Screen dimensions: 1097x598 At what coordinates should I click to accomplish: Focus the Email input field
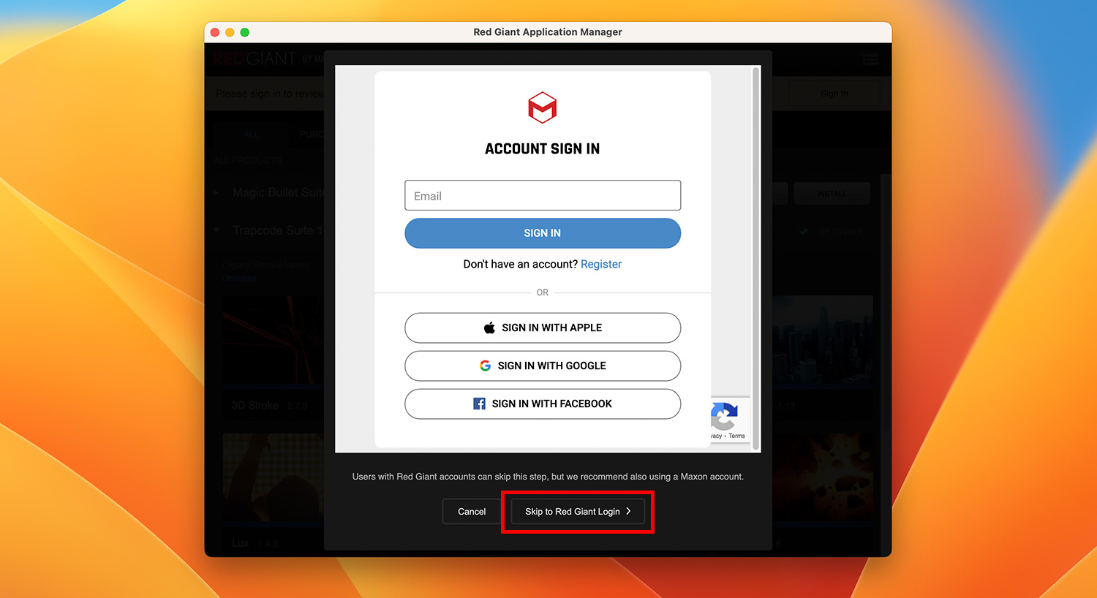542,196
